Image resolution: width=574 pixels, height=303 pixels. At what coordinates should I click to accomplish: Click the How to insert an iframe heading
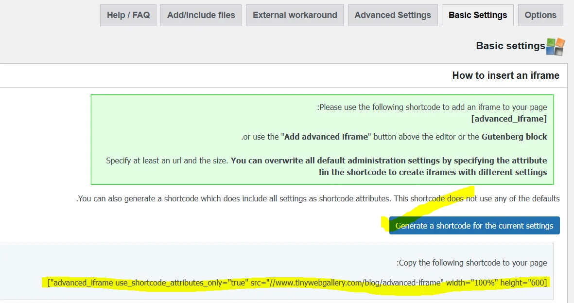coord(505,75)
